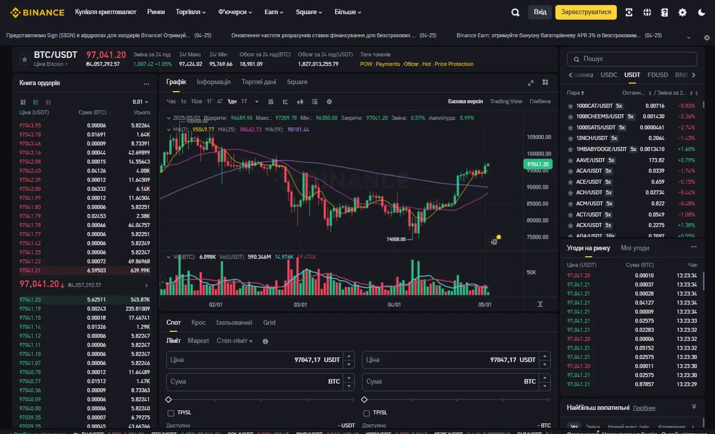Switch chart to Trading View

click(506, 102)
